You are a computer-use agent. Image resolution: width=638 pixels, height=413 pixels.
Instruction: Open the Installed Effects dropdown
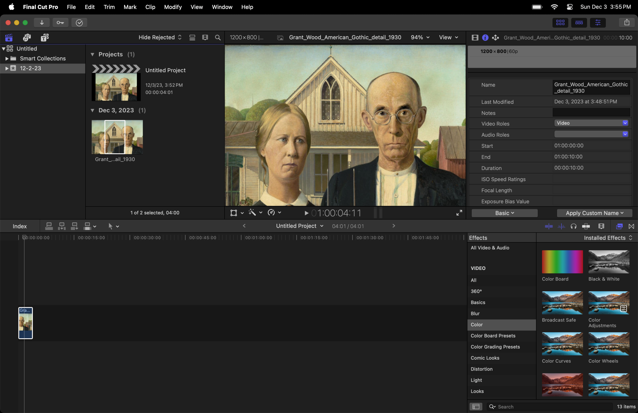point(608,238)
